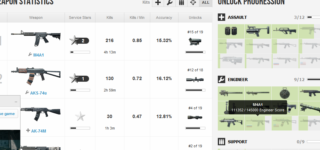Viewport: 320px width, 150px height.
Task: Click the '15.32%' accuracy value
Action: [164, 40]
